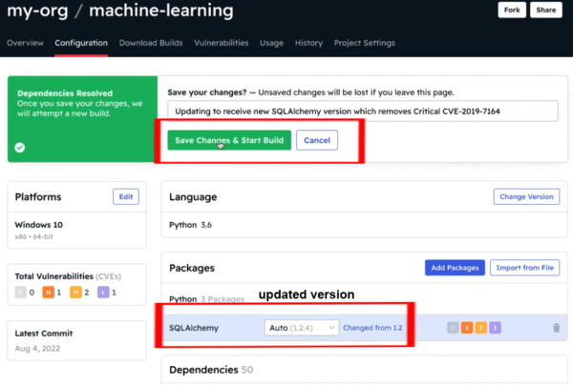Click Import from File button

click(524, 268)
